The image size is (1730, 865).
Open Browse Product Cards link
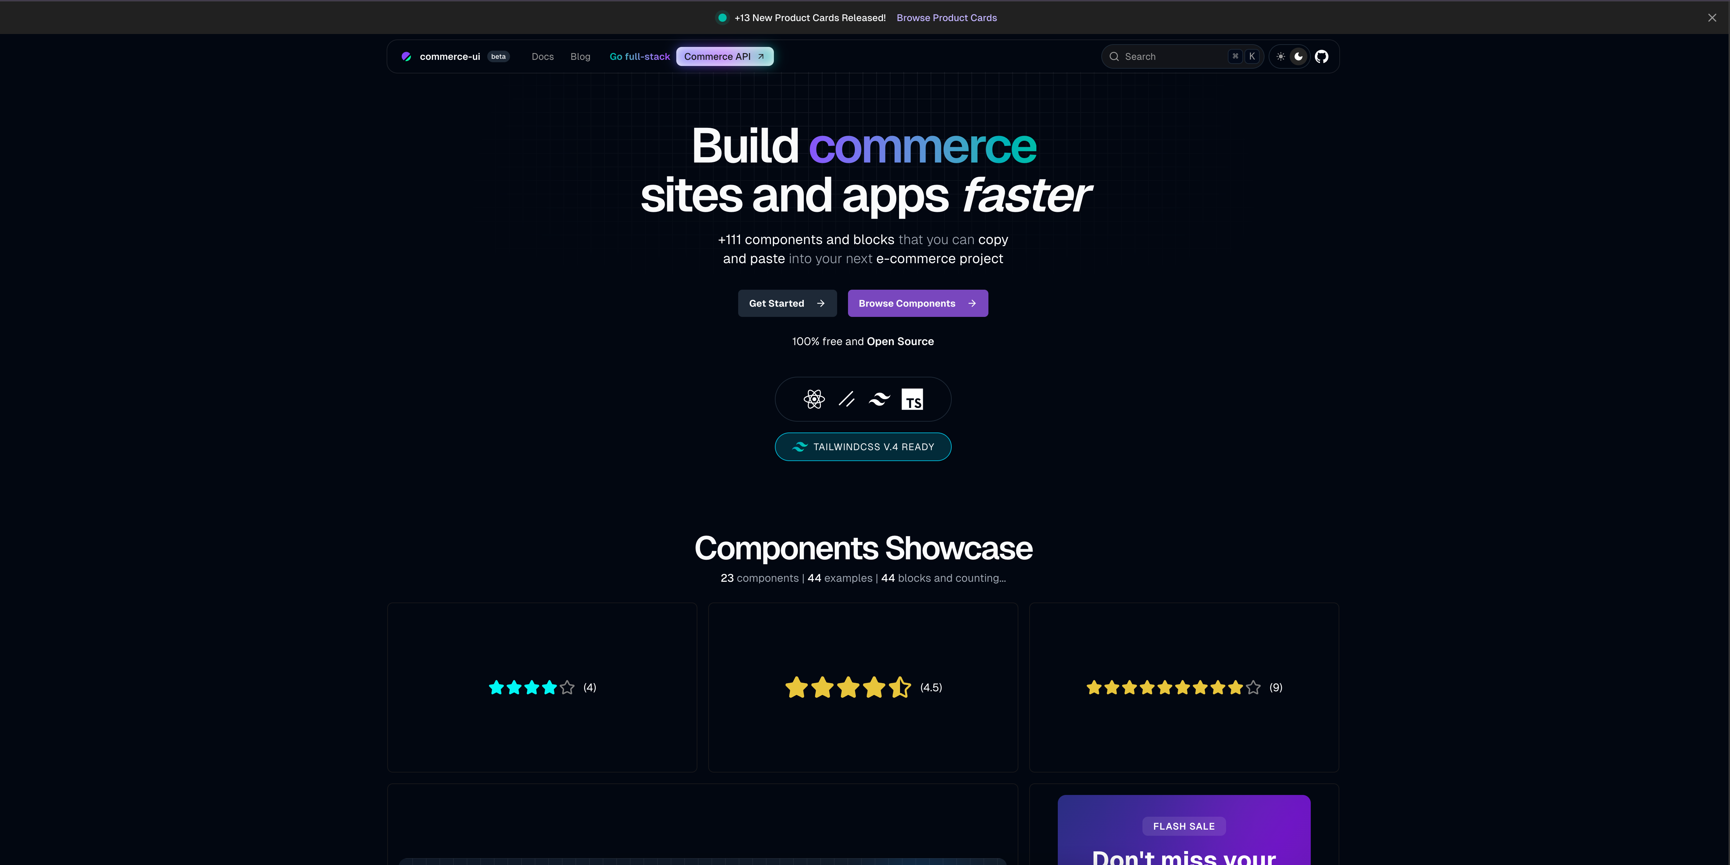coord(946,17)
